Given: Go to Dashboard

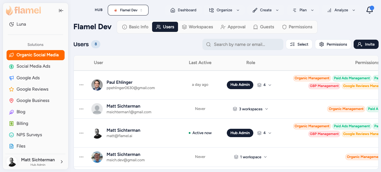Looking at the screenshot, I should (x=183, y=10).
